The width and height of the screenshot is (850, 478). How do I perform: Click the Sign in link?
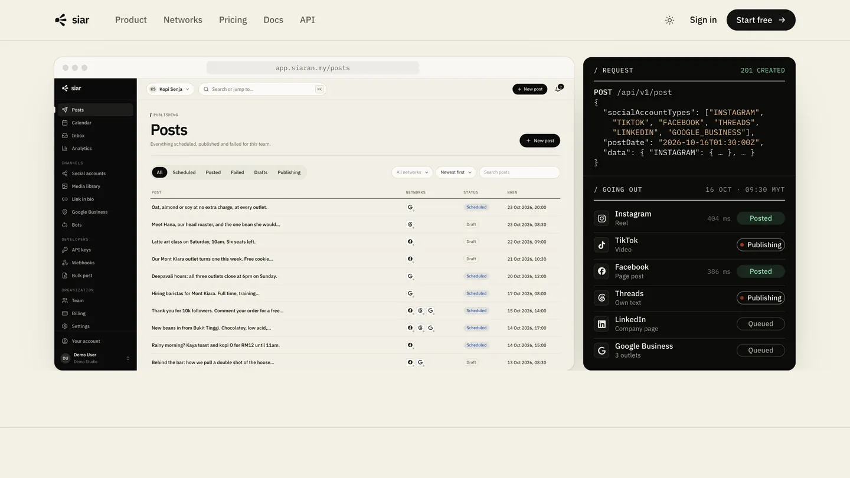coord(703,20)
